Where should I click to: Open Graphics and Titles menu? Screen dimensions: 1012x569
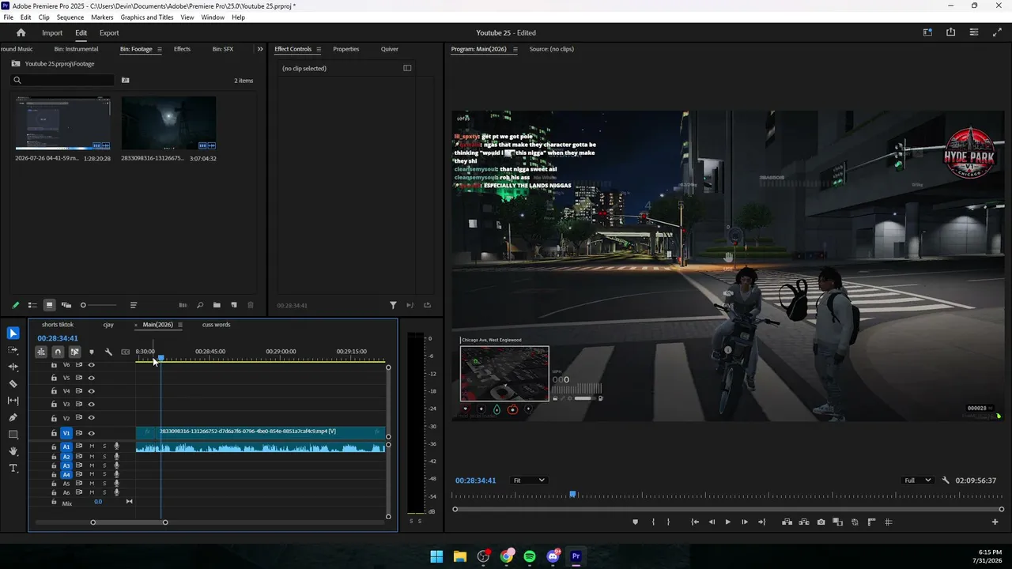point(147,17)
